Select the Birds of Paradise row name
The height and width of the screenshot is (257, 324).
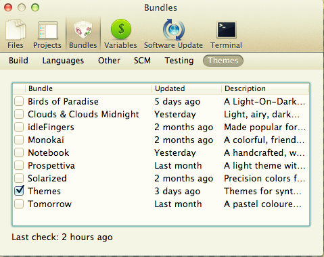point(63,101)
